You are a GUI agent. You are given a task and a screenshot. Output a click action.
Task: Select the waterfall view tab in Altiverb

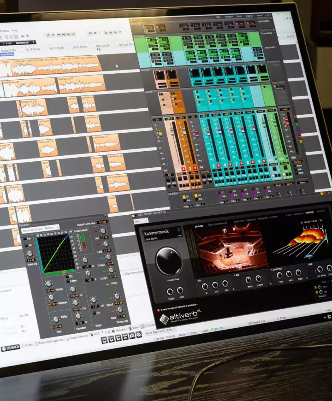point(309,212)
